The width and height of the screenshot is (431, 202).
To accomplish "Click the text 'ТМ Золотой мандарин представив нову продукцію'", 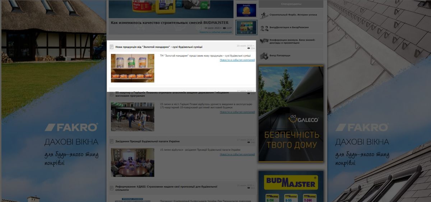I will [205, 56].
